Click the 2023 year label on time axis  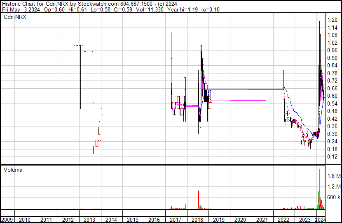point(305,220)
